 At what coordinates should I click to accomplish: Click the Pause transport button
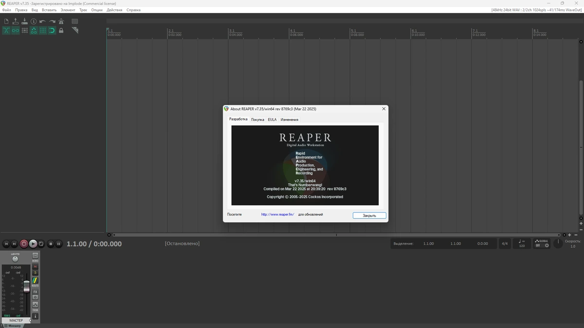(x=59, y=244)
